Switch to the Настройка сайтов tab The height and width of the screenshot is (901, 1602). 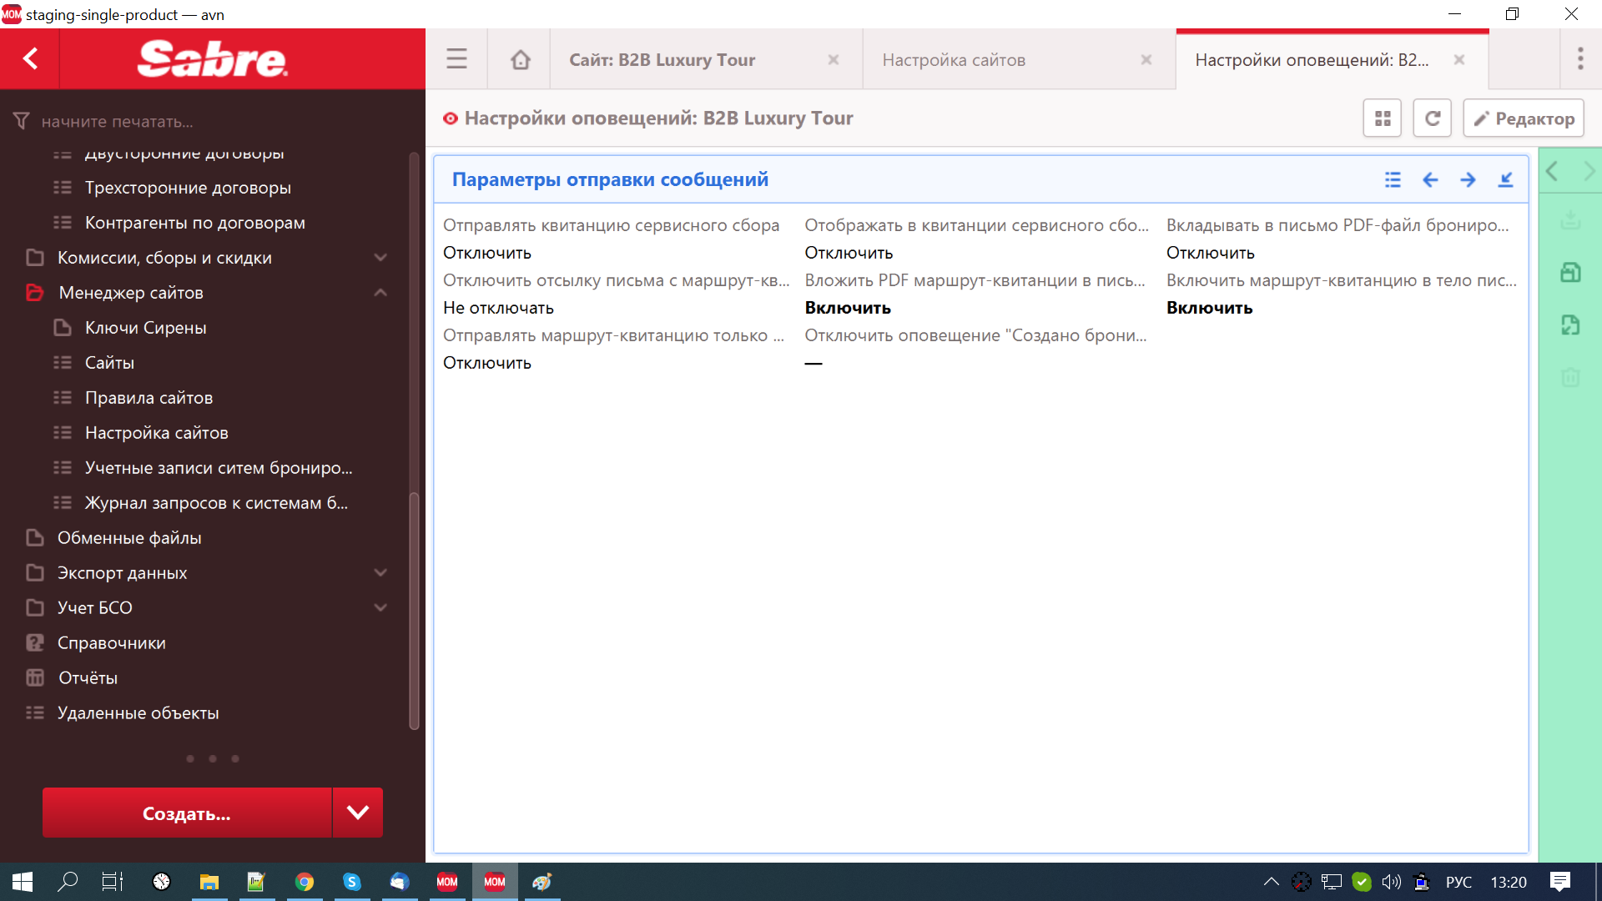tap(954, 60)
